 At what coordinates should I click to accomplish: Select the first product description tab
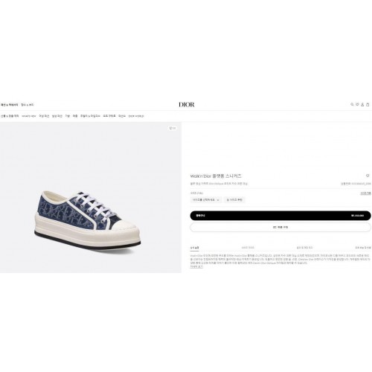pyautogui.click(x=194, y=248)
